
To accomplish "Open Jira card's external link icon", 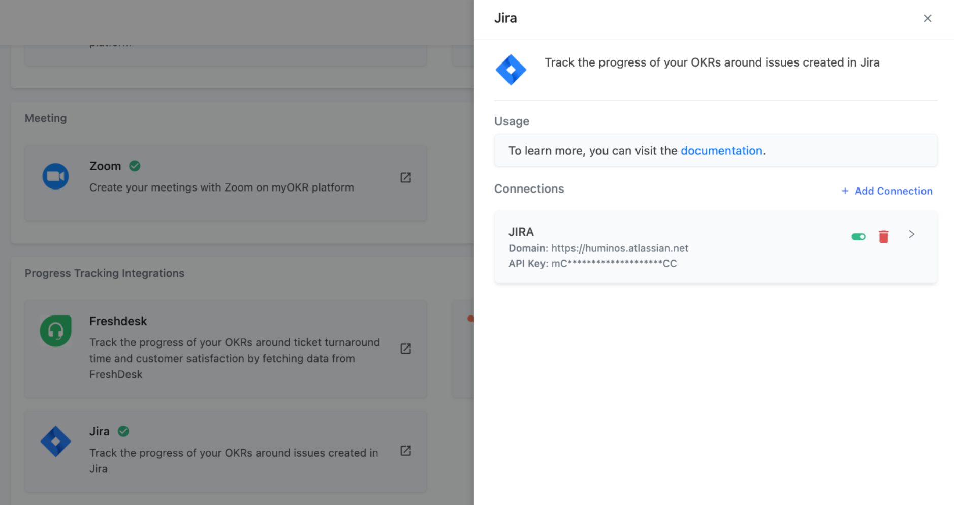I will coord(405,451).
